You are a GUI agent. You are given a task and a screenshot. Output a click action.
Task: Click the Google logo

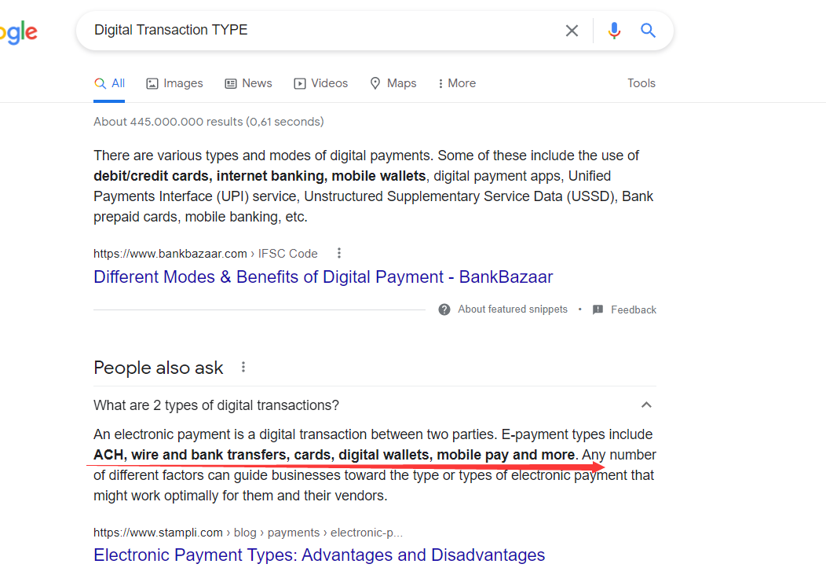(17, 32)
